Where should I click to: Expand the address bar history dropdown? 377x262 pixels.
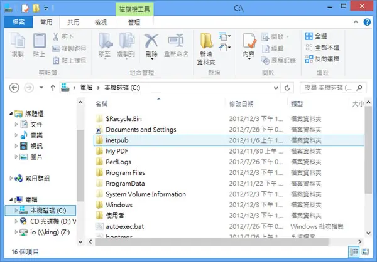point(276,88)
